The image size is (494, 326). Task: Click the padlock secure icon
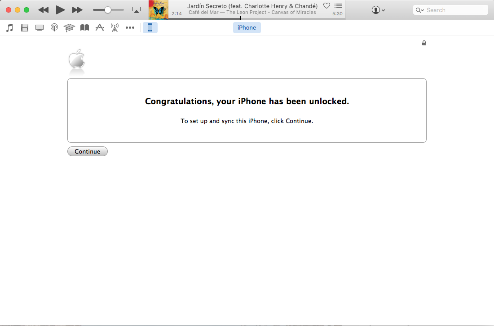click(424, 43)
